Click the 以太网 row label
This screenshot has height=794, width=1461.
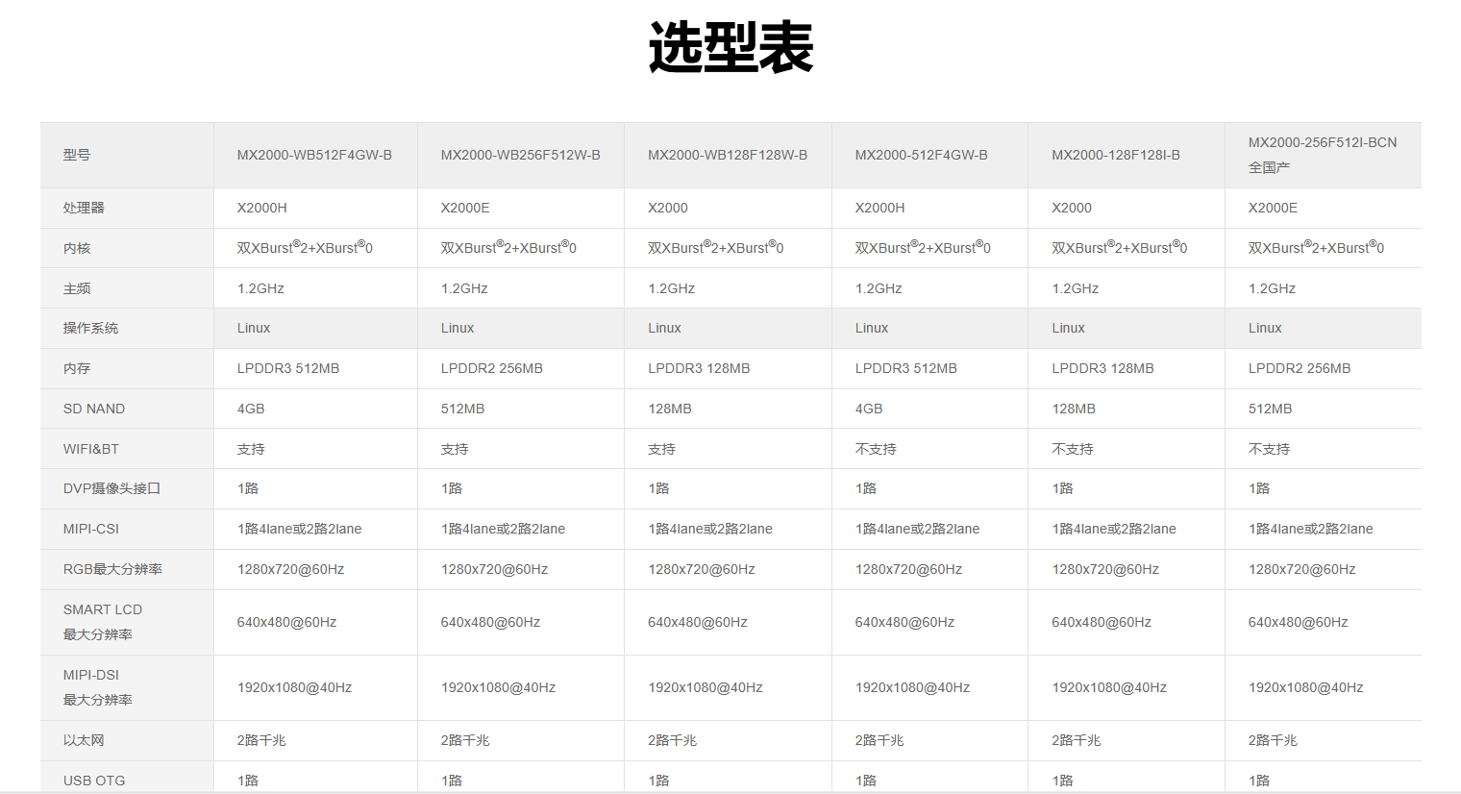(x=84, y=740)
